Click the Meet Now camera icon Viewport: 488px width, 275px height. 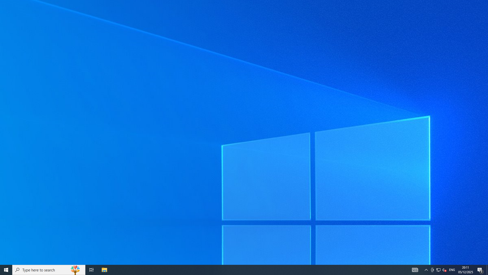click(x=432, y=270)
